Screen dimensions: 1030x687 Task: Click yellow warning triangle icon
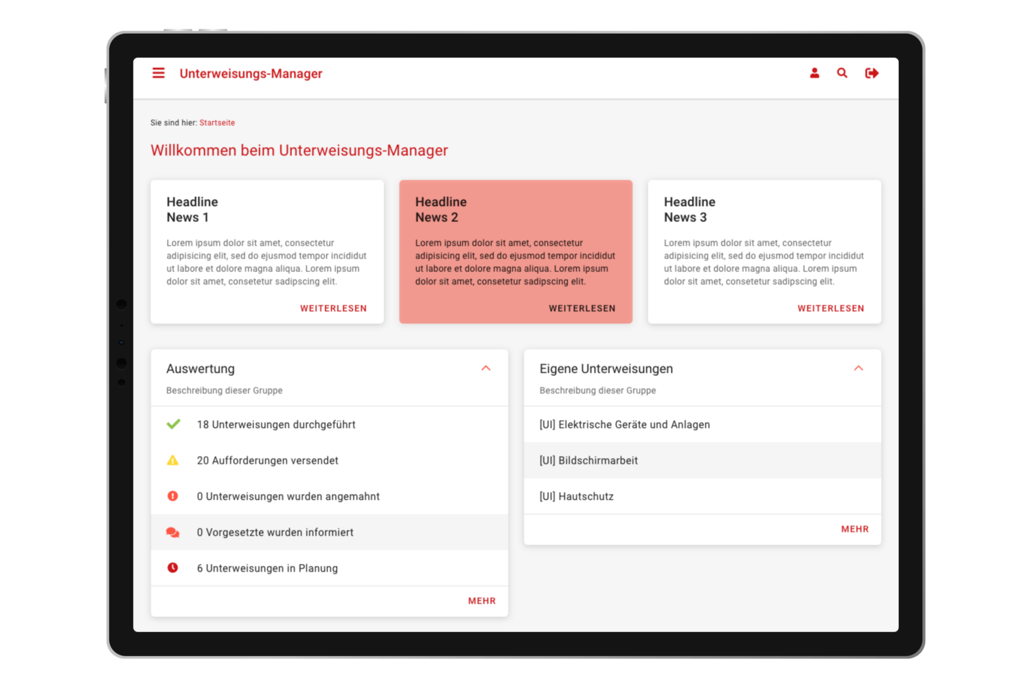173,460
